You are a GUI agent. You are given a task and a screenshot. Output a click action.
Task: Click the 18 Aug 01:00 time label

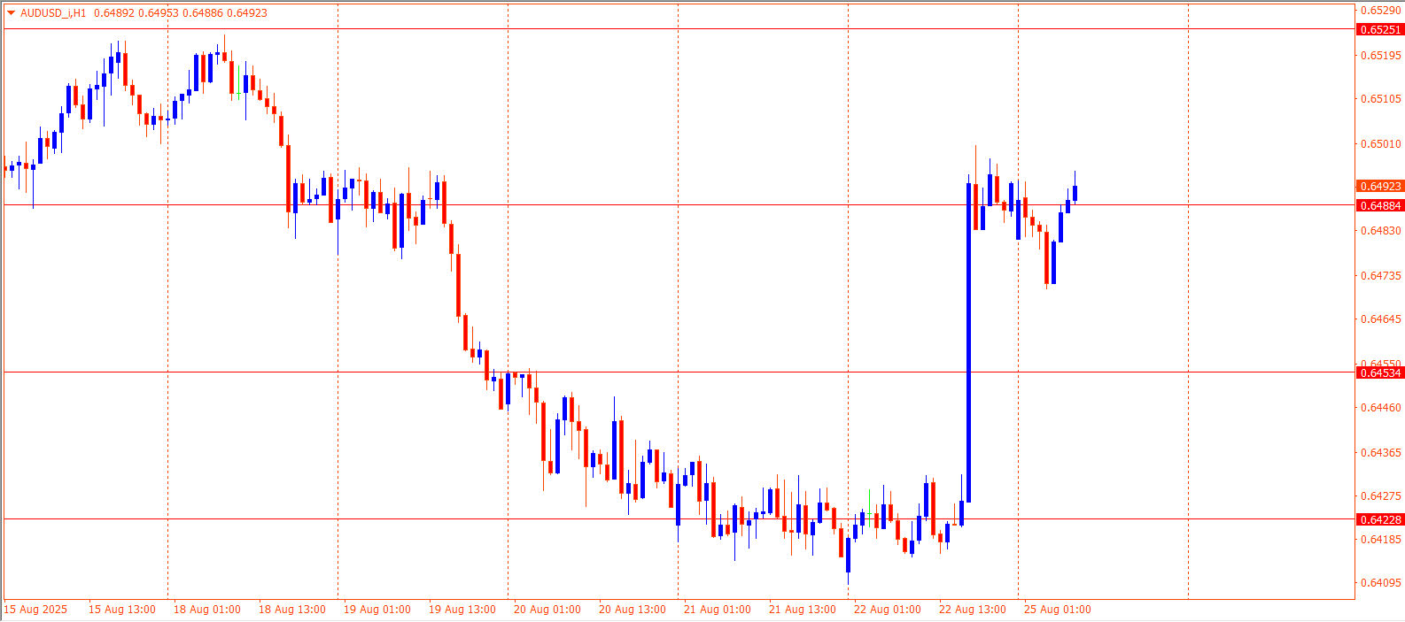point(207,610)
